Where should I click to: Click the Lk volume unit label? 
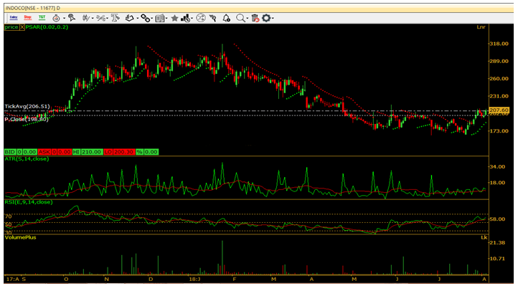pos(484,237)
